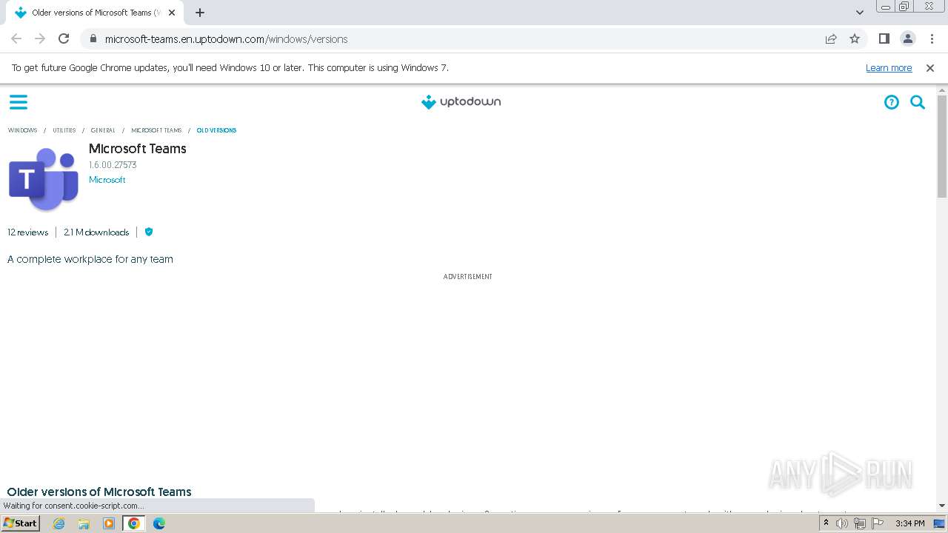Bookmark this page with star icon
948x533 pixels.
(855, 38)
